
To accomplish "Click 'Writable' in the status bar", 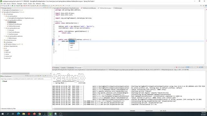I will 133,111.
